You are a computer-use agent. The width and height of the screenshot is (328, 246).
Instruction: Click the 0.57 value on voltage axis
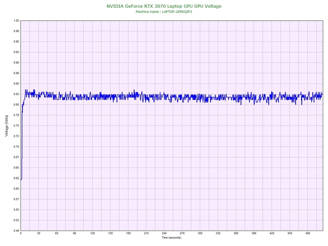click(x=16, y=199)
